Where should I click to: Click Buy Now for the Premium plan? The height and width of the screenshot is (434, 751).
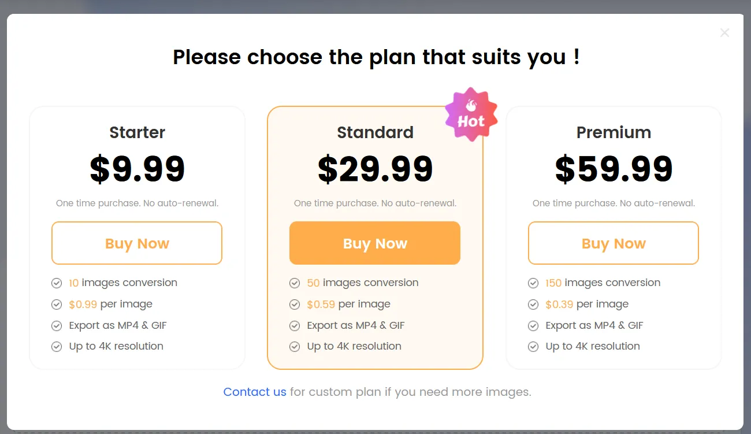613,243
